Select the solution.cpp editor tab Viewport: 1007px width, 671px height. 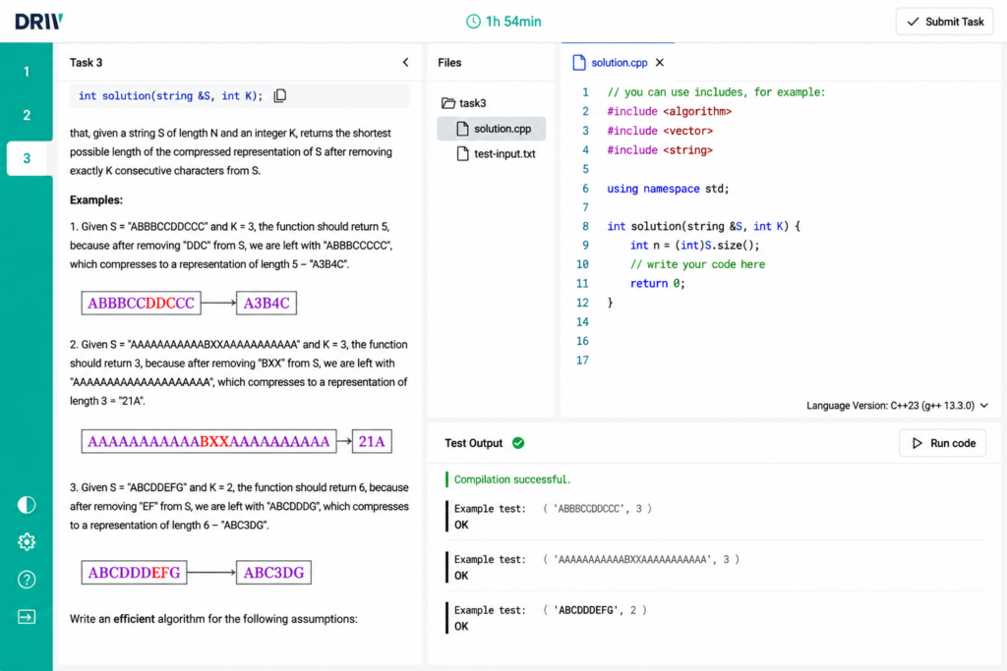click(611, 62)
